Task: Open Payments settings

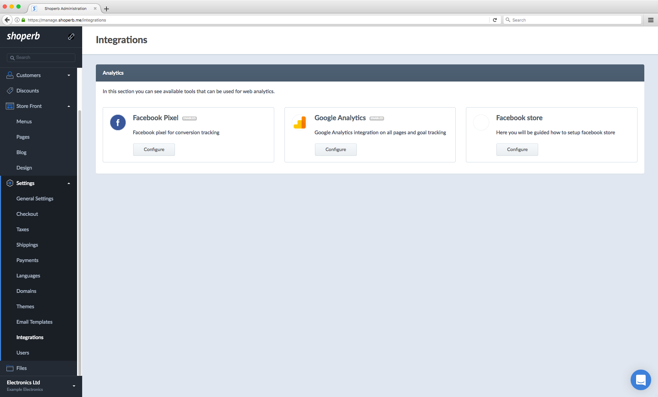Action: 27,260
